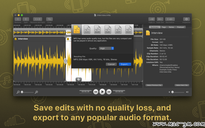Click the Export... button
This screenshot has width=205, height=128.
(125, 64)
